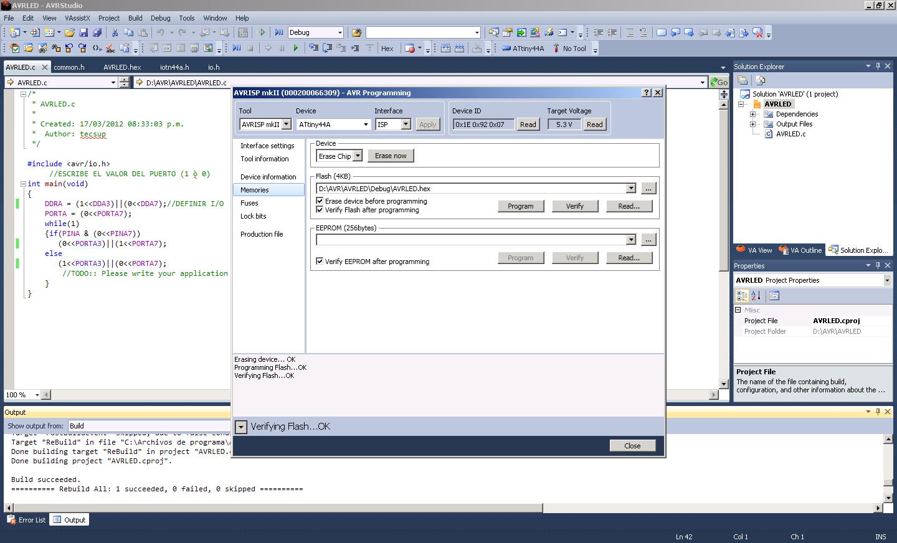Screen dimensions: 897x543
Task: Switch to the common.h editor tab
Action: coord(69,67)
